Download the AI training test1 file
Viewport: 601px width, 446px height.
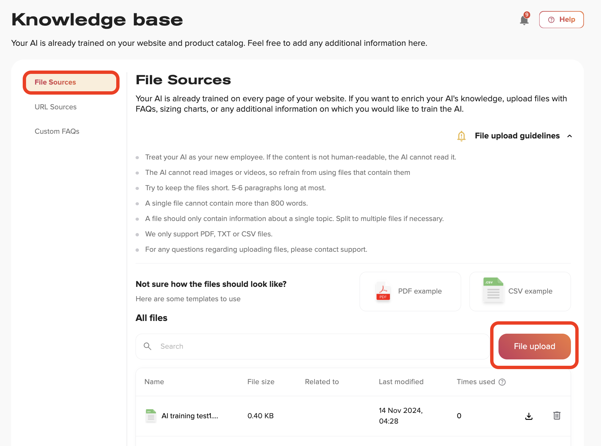click(529, 416)
